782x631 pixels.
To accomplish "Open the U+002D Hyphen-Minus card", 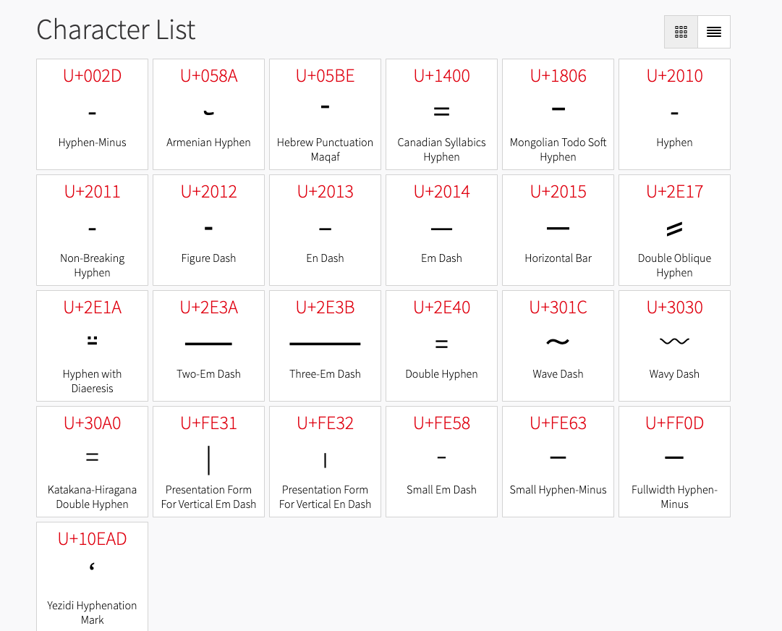I will pyautogui.click(x=93, y=114).
